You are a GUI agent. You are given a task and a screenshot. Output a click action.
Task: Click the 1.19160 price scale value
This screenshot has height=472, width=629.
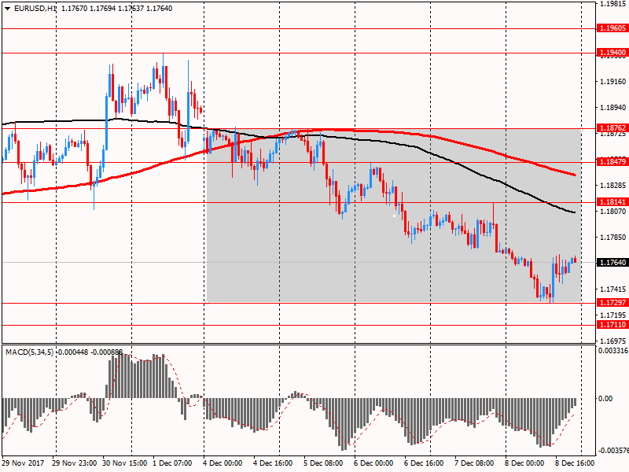coord(612,82)
